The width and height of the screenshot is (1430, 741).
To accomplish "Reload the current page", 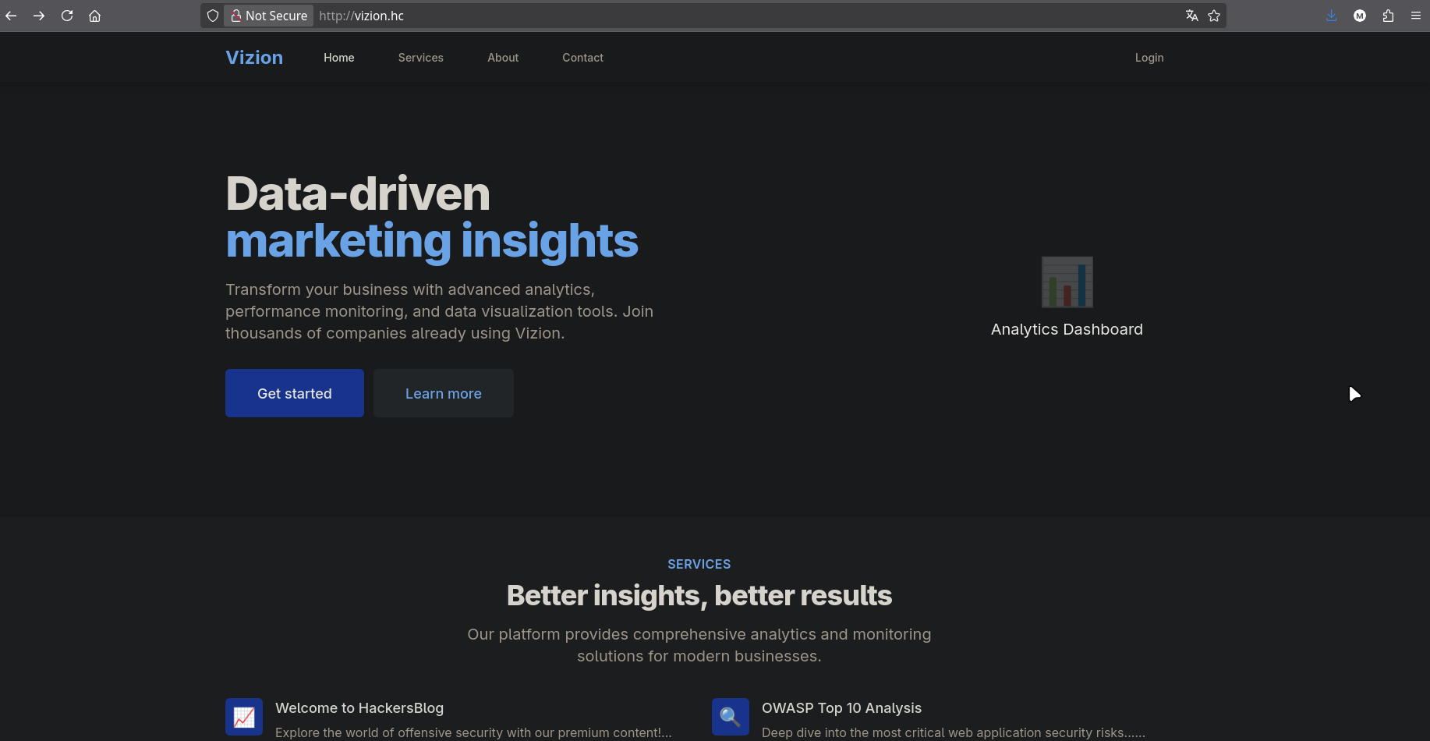I will tap(67, 16).
